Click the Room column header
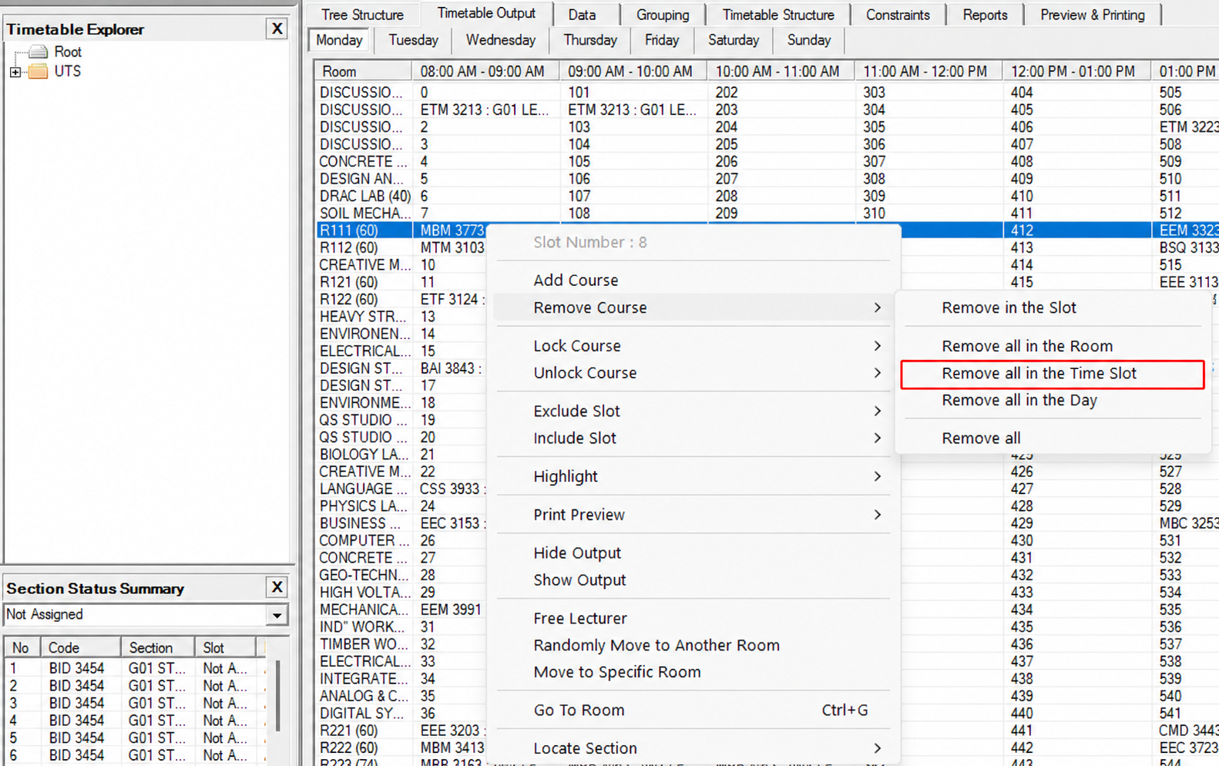The width and height of the screenshot is (1219, 766). 363,72
